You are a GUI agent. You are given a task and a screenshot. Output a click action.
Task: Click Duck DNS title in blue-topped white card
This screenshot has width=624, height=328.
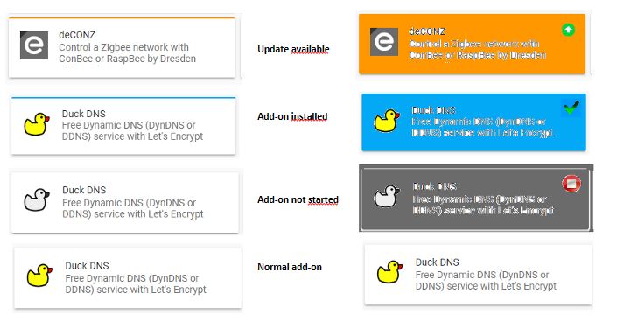[84, 114]
